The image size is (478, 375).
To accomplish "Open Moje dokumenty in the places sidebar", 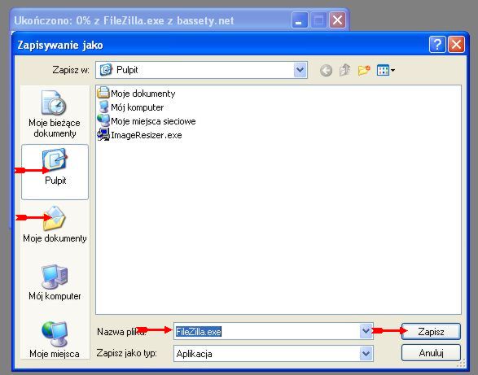I will click(55, 225).
